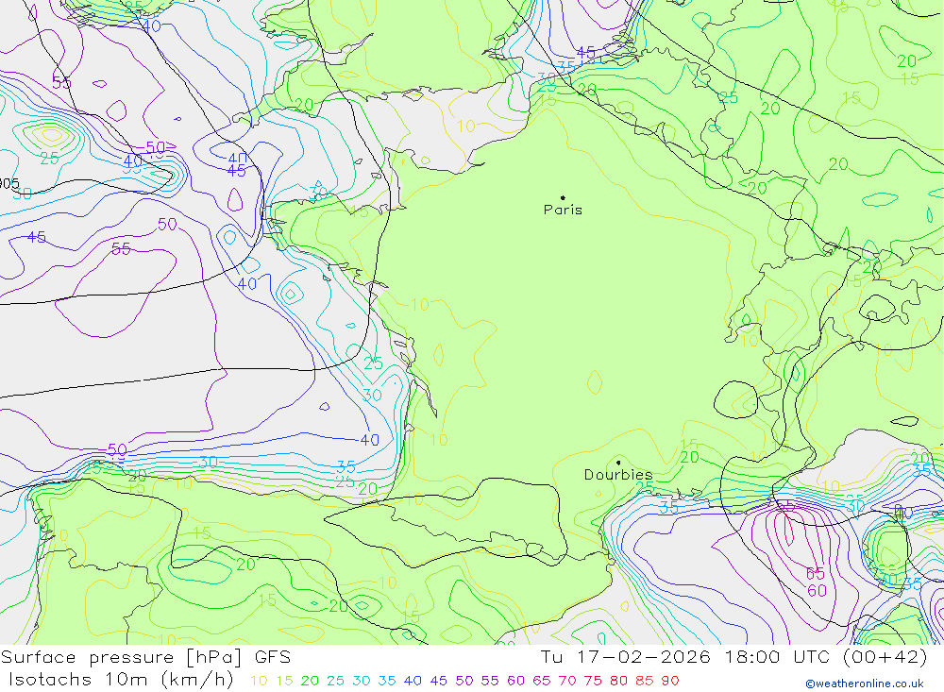The image size is (944, 692).
Task: Click the purple 50 value in bottom legend
Action: pos(464,681)
